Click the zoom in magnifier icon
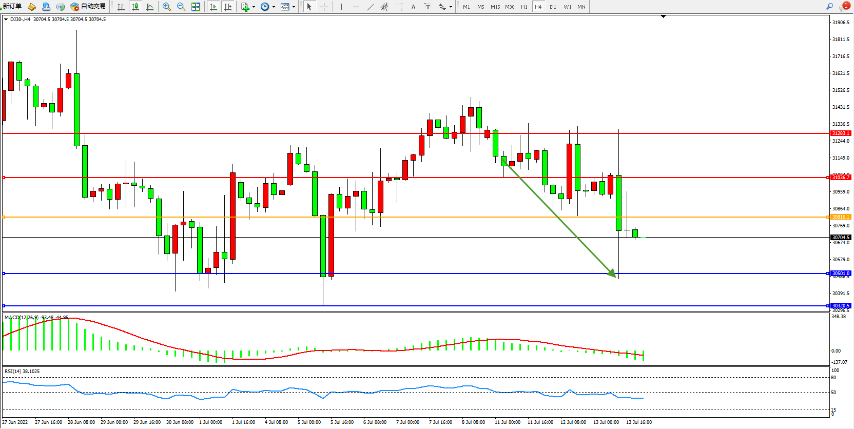854x429 pixels. 167,7
